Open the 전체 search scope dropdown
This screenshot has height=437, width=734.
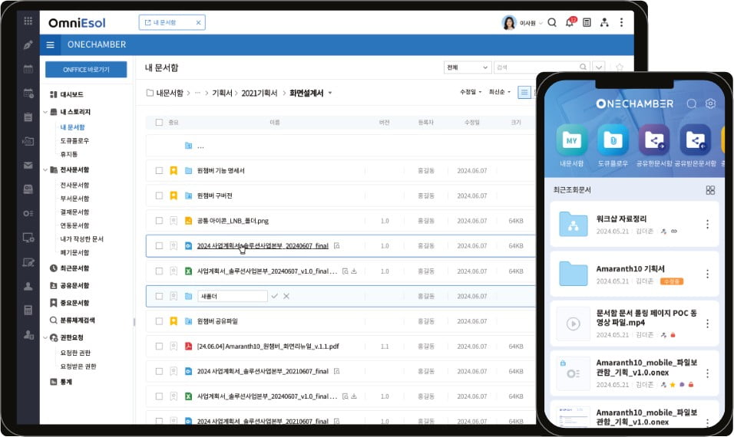[x=467, y=67]
